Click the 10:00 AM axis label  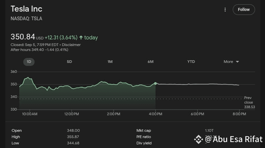30,114
